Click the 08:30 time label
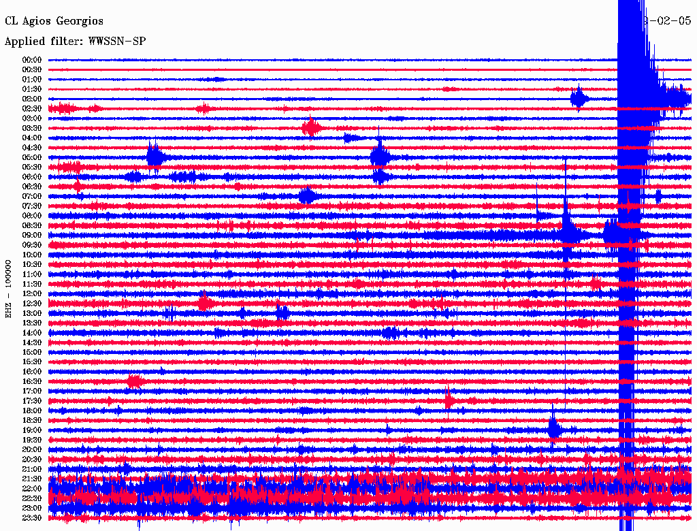The width and height of the screenshot is (697, 531). [x=32, y=225]
